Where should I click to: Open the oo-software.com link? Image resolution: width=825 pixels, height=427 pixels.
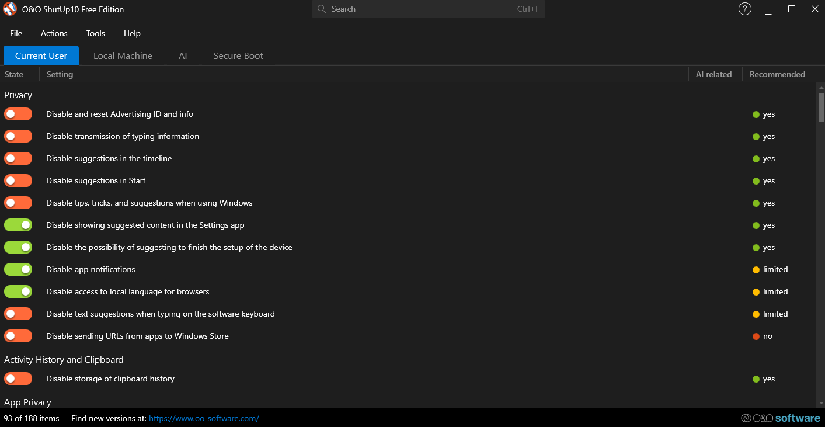[x=204, y=418]
